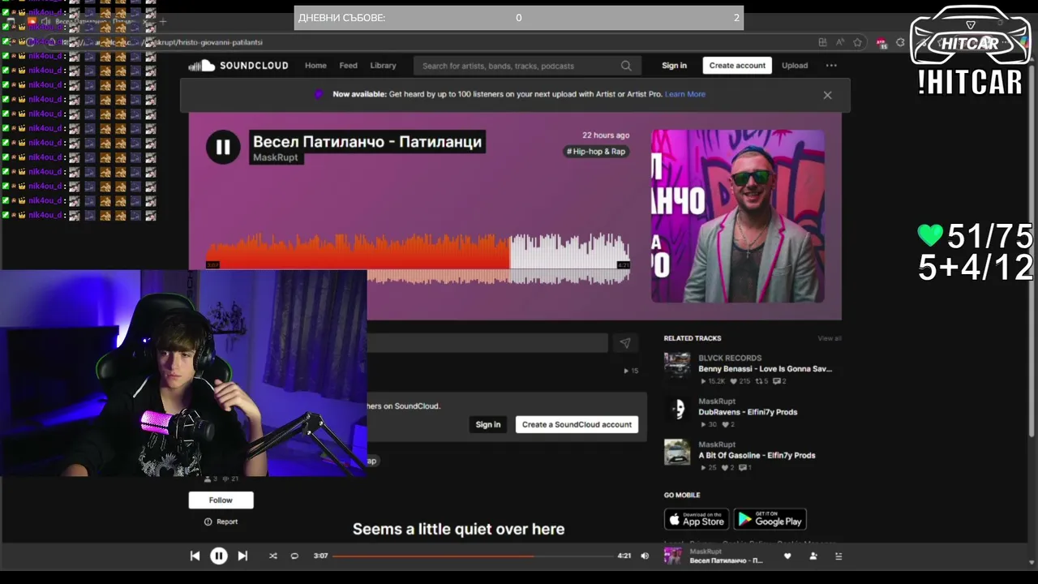Viewport: 1038px width, 584px height.
Task: Open Benny Benassi - Love Is Gonna Save related track
Action: pos(766,369)
